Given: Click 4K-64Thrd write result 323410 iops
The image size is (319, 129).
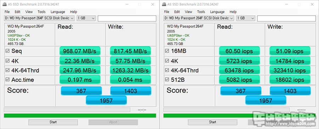Looking at the screenshot, I should click(290, 70).
